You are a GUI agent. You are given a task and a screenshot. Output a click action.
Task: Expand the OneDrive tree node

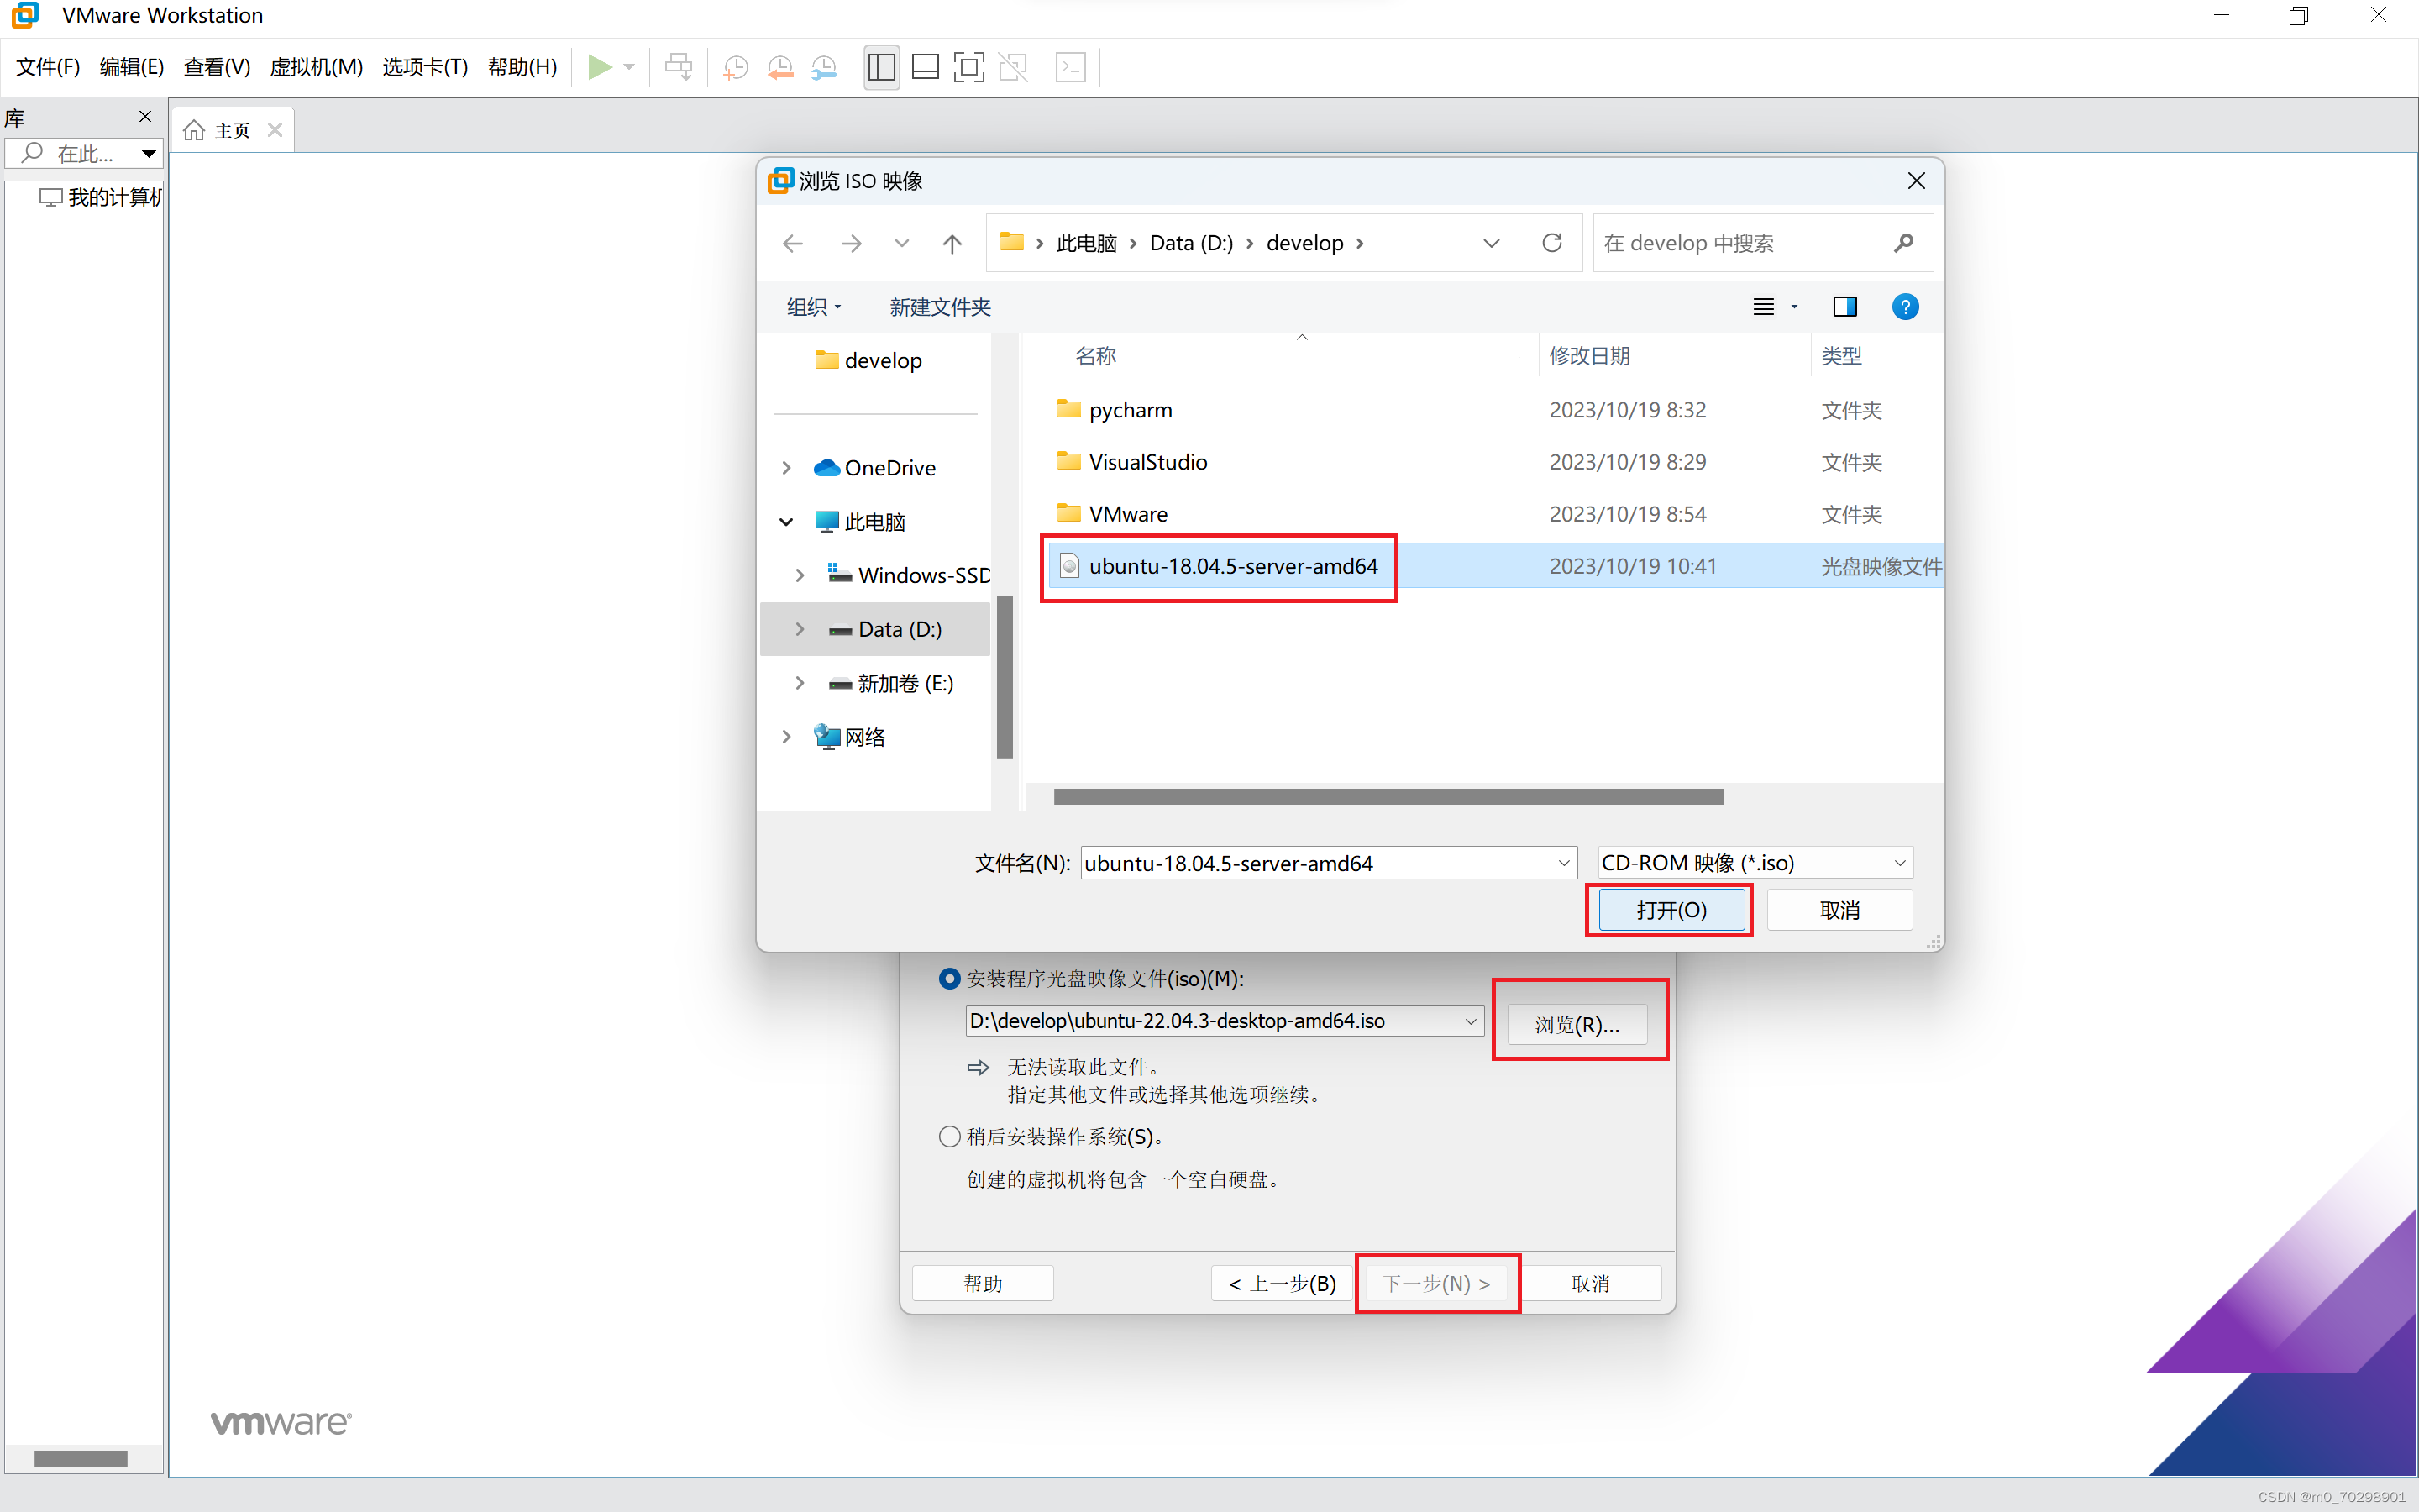787,468
